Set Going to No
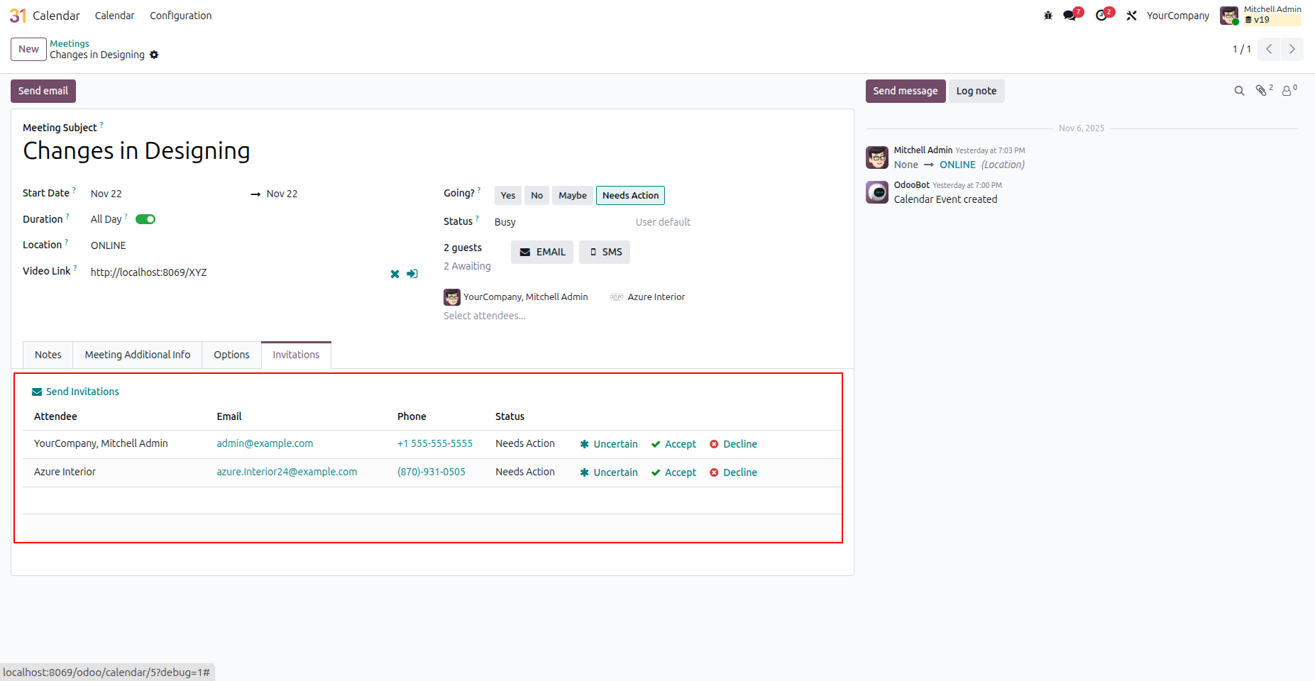Screen dimensions: 1315x681 tap(537, 196)
